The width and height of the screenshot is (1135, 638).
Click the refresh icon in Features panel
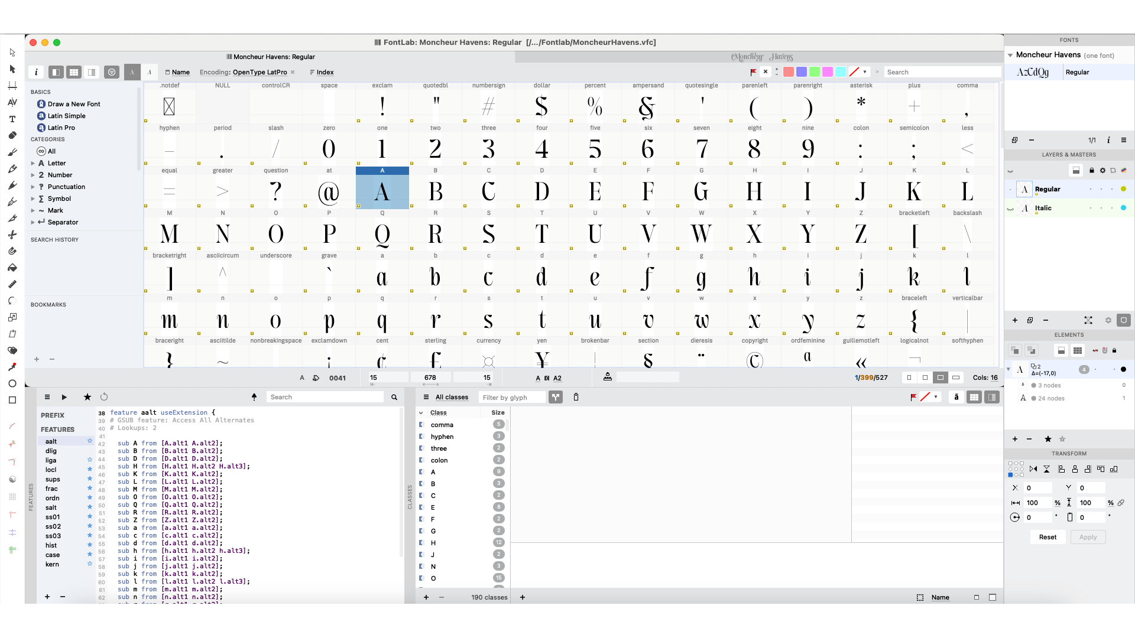pyautogui.click(x=104, y=397)
